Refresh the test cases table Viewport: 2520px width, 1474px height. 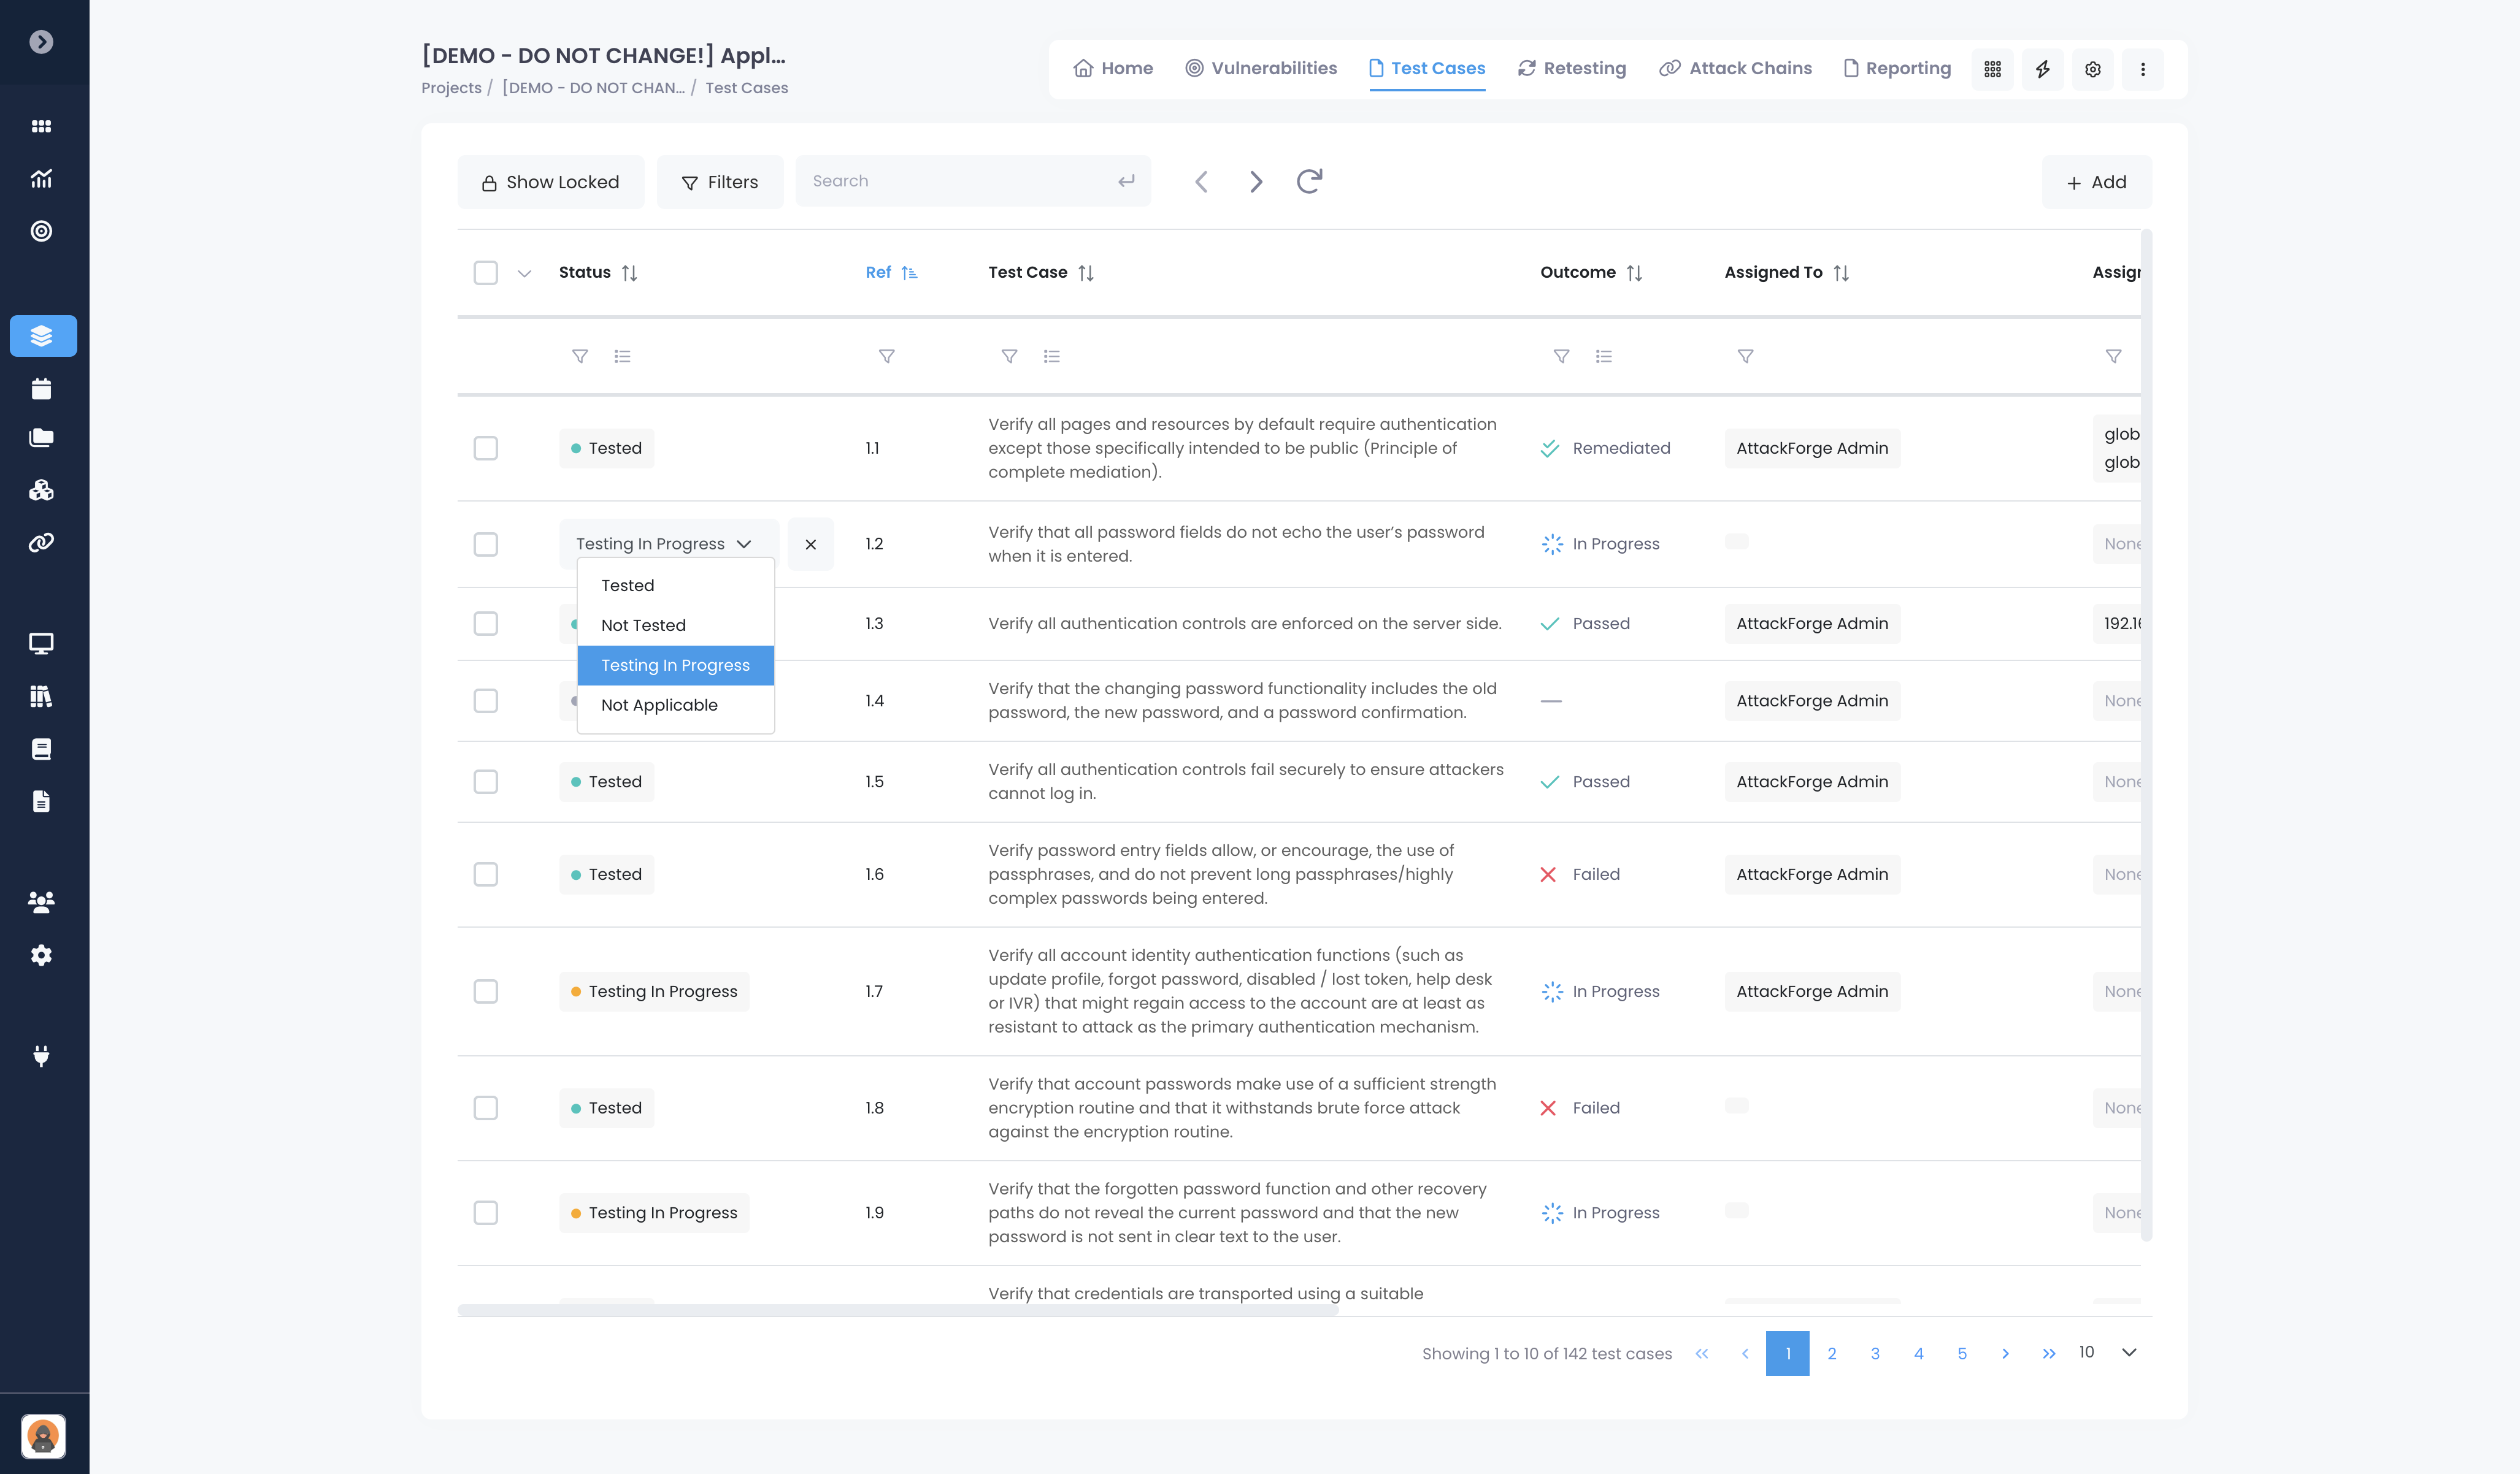pos(1309,181)
